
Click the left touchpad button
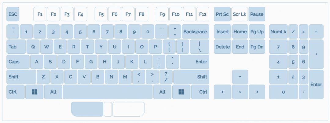pyautogui.click(x=87, y=109)
